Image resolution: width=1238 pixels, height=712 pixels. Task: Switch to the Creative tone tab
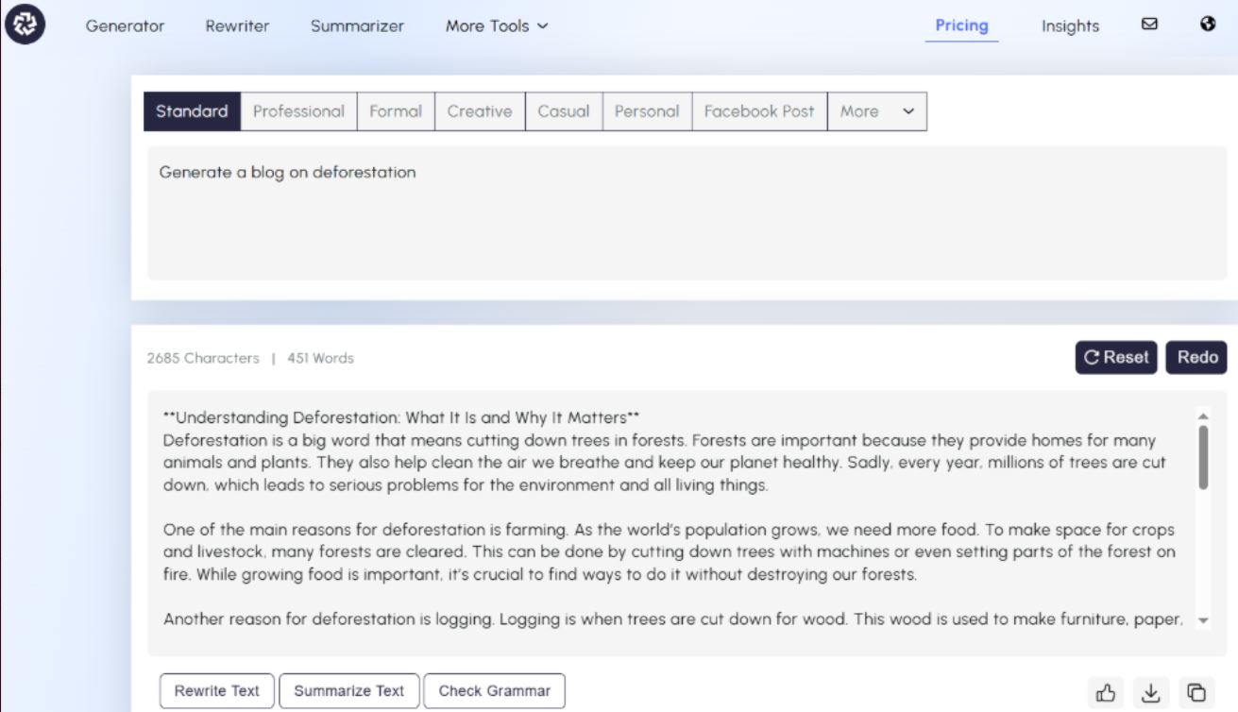coord(479,111)
